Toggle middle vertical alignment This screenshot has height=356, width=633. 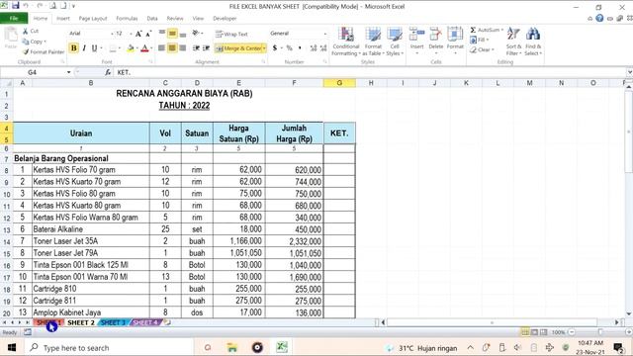(x=172, y=34)
